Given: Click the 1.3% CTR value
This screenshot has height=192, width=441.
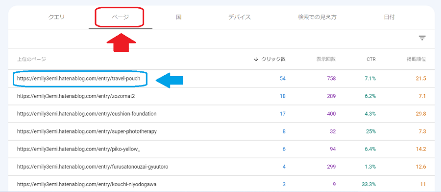Looking at the screenshot, I should [370, 167].
